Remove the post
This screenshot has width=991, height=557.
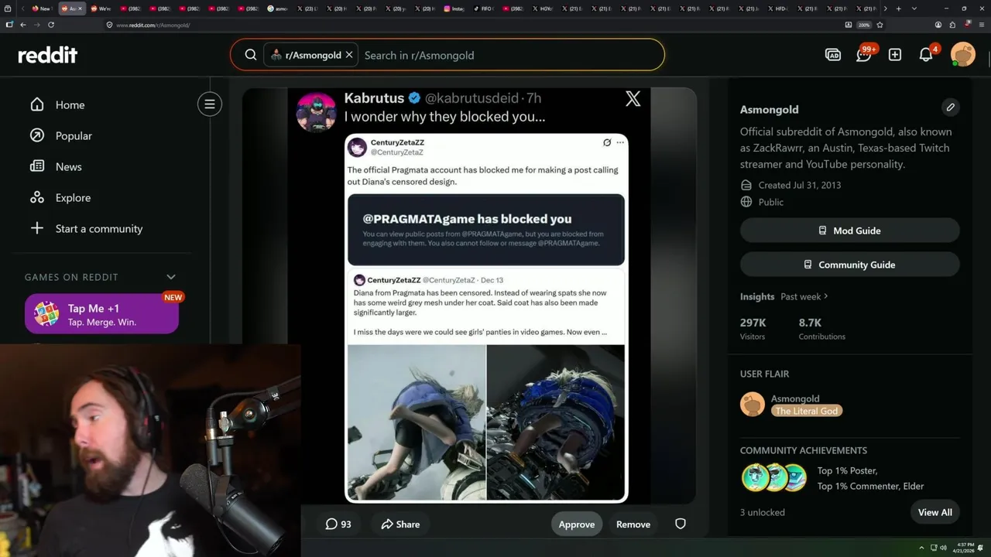click(x=633, y=524)
